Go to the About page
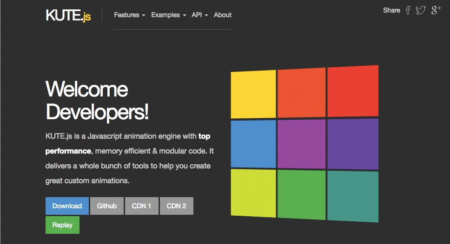Screen dimensions: 450x244 point(222,15)
